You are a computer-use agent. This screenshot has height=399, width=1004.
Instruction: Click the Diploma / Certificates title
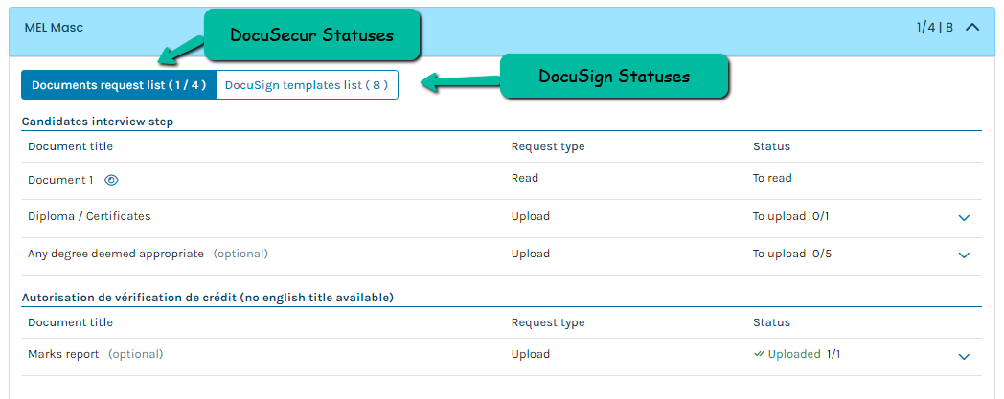[89, 216]
